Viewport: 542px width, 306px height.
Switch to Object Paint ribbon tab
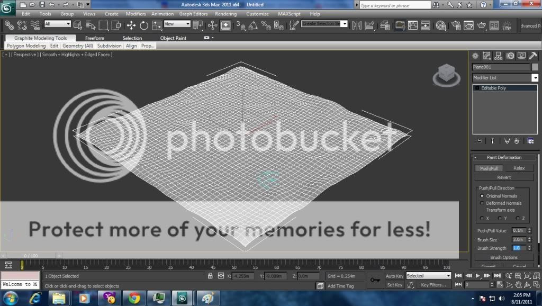[173, 38]
